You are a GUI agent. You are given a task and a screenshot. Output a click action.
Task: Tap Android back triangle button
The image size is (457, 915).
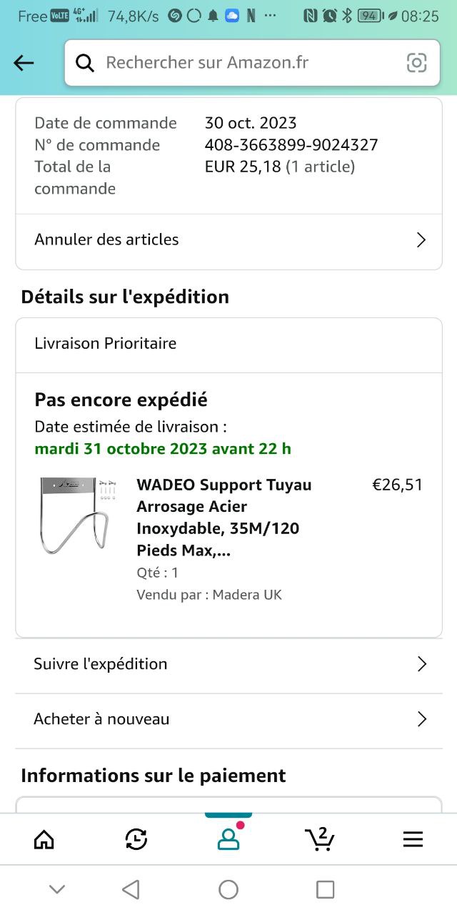[x=131, y=889]
